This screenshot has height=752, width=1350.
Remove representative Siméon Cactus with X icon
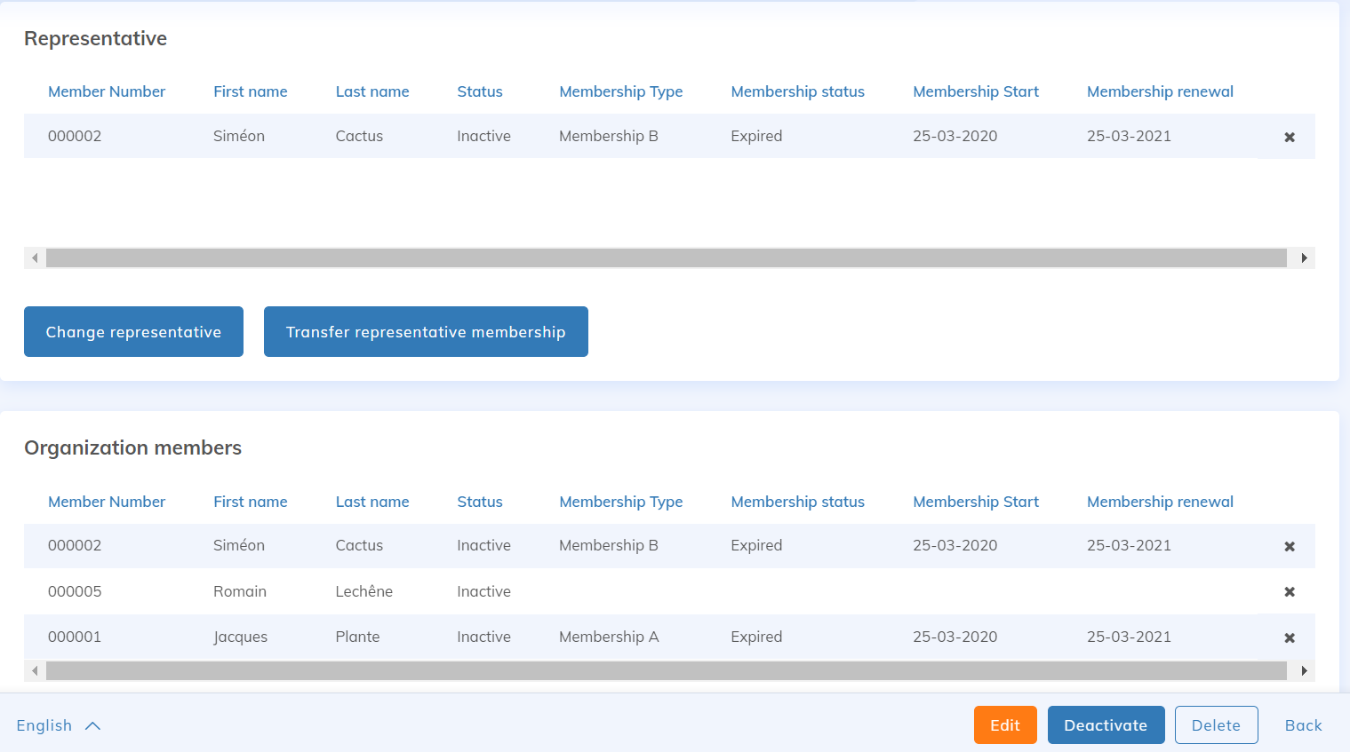1289,138
